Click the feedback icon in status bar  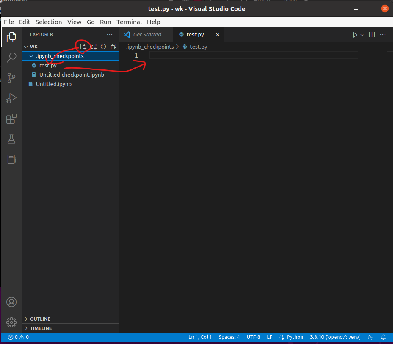pyautogui.click(x=371, y=337)
